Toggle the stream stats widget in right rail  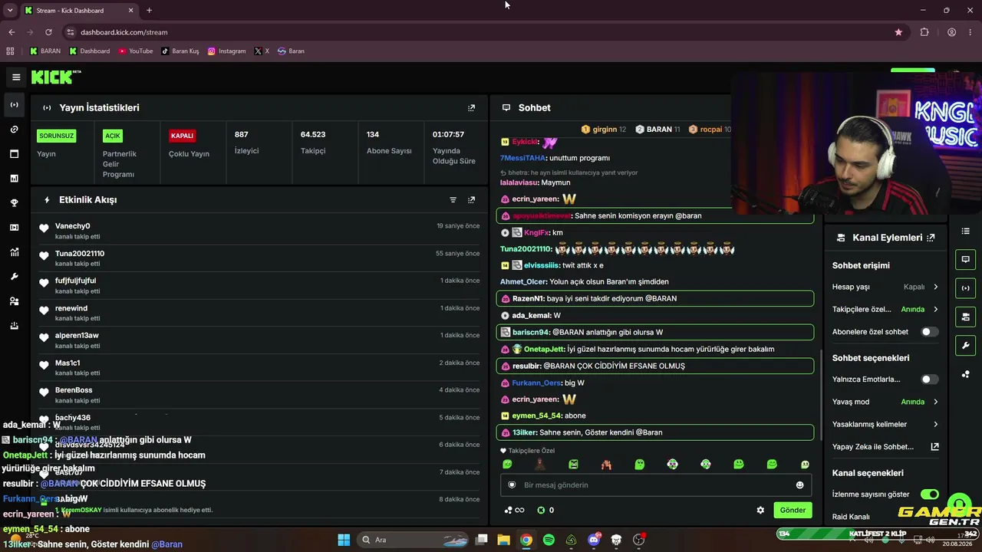(x=965, y=288)
